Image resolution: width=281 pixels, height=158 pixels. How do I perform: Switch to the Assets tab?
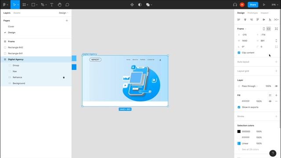pyautogui.click(x=17, y=13)
